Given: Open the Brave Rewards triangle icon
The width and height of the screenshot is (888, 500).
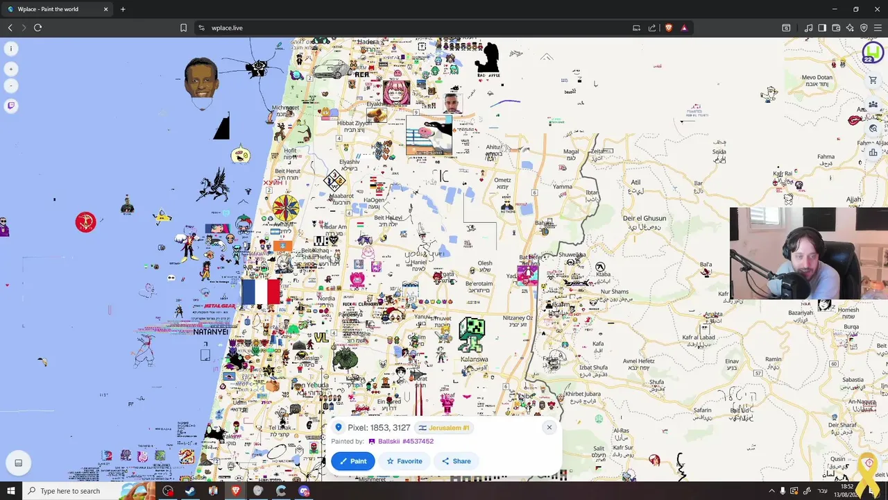Looking at the screenshot, I should [x=684, y=28].
